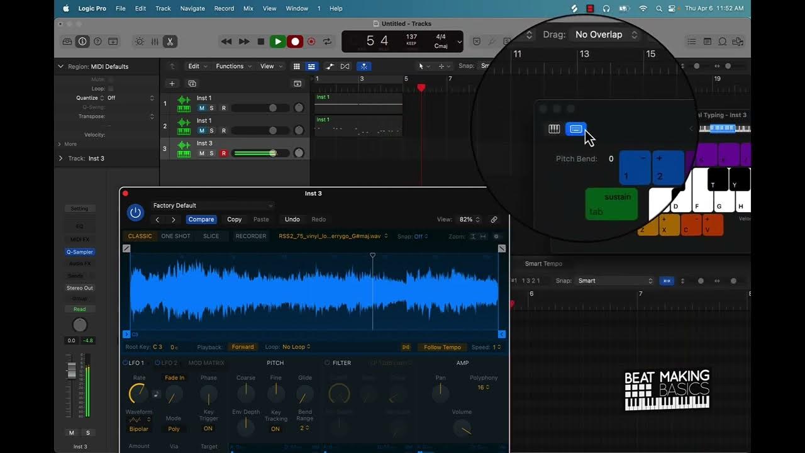The height and width of the screenshot is (453, 805).
Task: Open the Mixer sliders button
Action: pos(155,42)
